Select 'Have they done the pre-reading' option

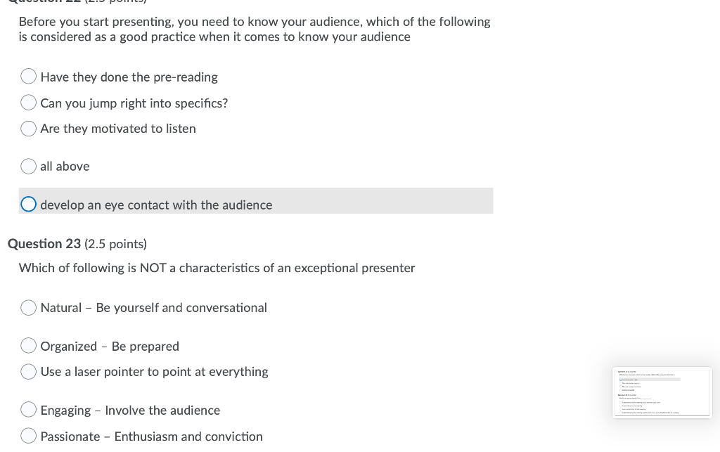[x=28, y=76]
